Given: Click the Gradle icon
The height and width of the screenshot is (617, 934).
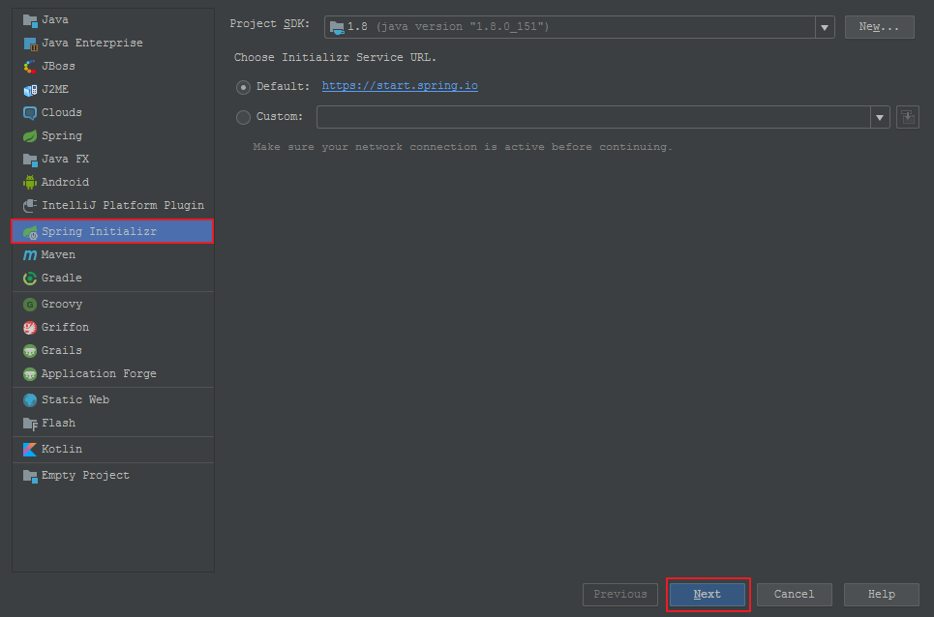Looking at the screenshot, I should (30, 279).
